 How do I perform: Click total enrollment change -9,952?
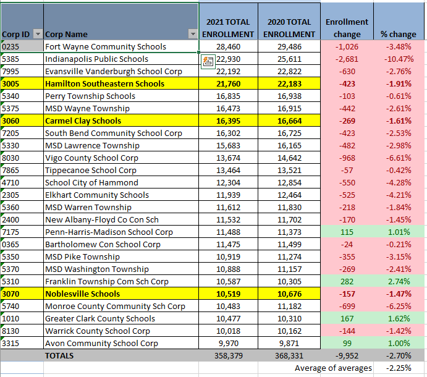tap(347, 355)
